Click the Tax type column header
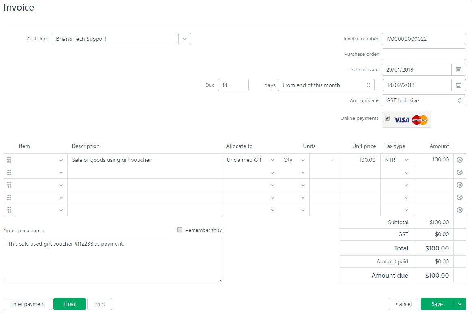472x314 pixels. [394, 146]
